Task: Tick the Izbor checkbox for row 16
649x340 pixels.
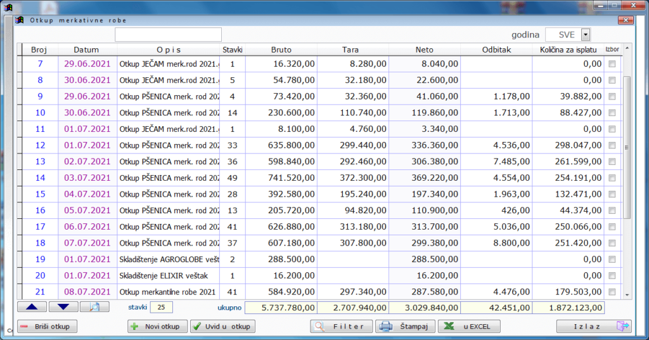Action: click(612, 211)
